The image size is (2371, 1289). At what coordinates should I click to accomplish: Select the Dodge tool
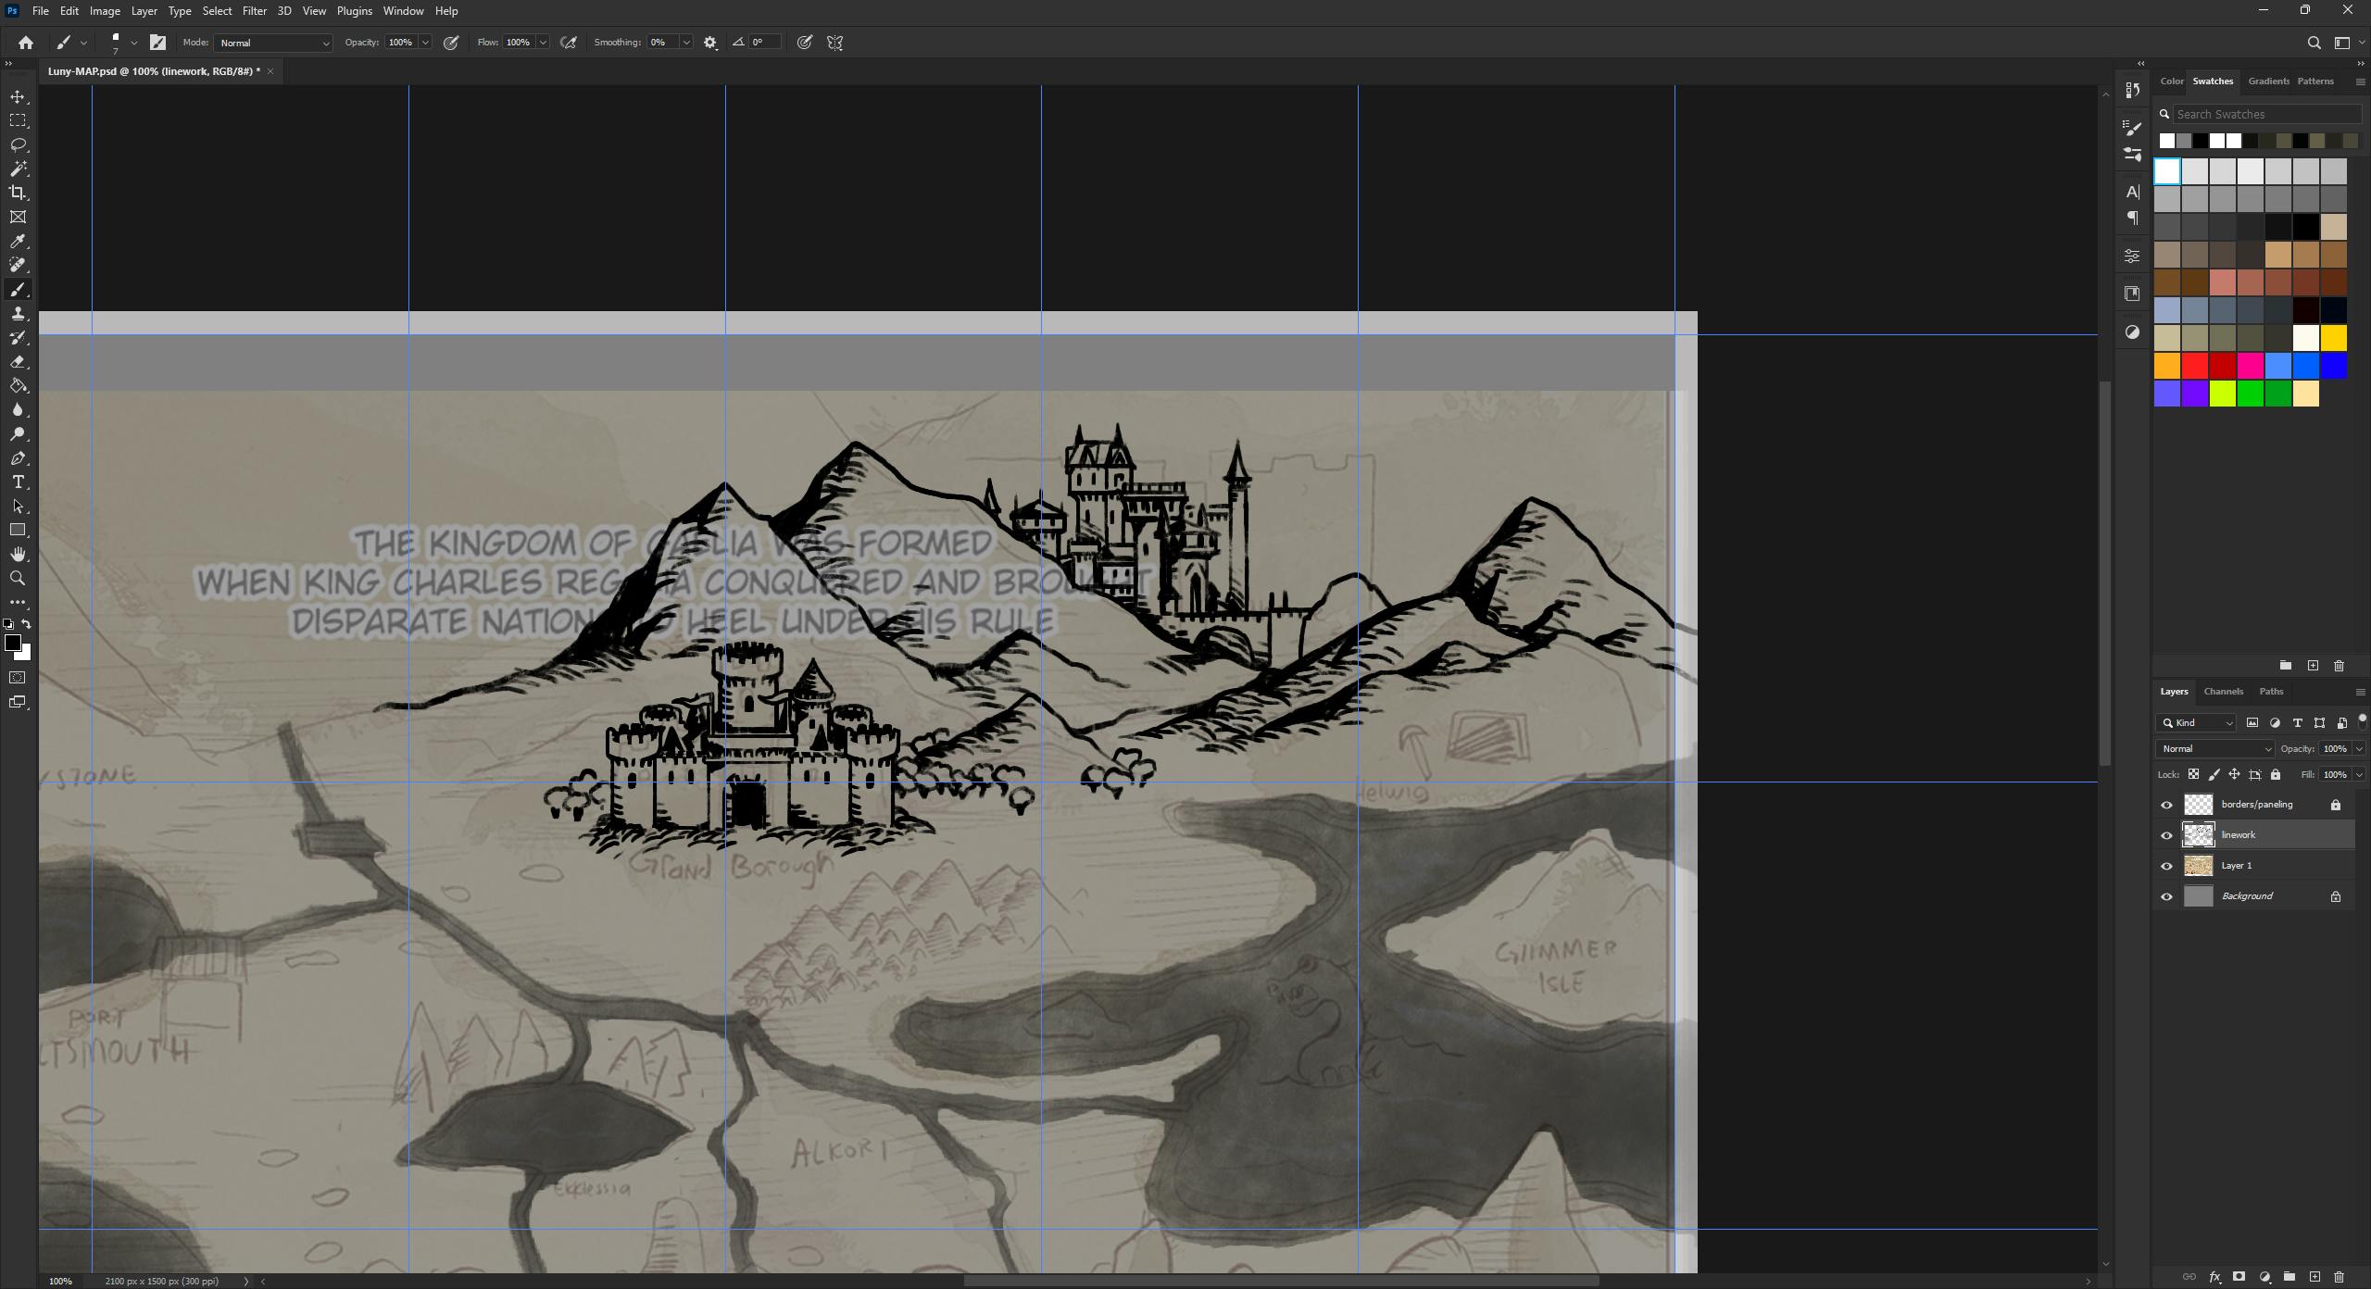tap(18, 434)
